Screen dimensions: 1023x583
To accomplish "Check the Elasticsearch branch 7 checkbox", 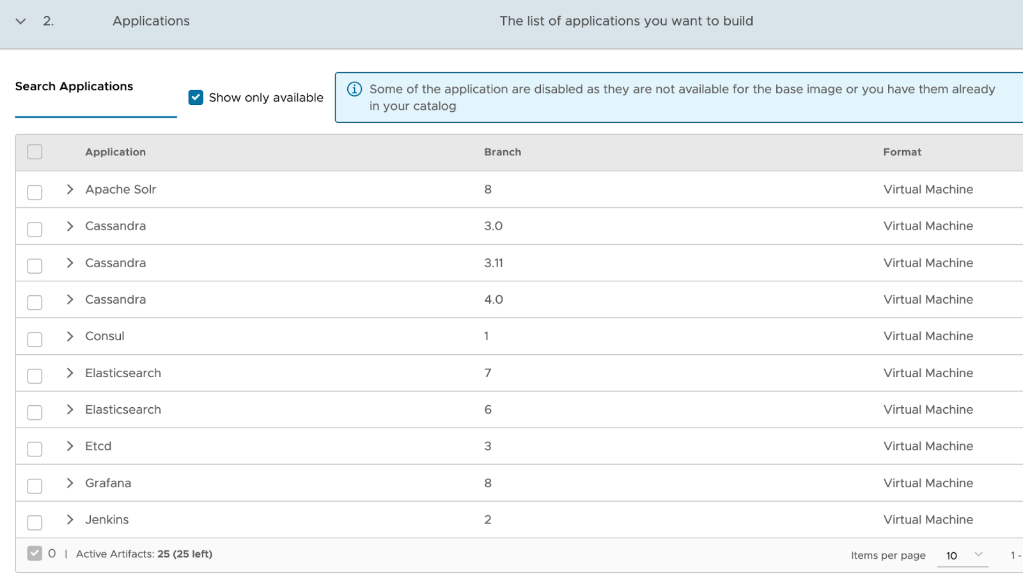I will 35,375.
